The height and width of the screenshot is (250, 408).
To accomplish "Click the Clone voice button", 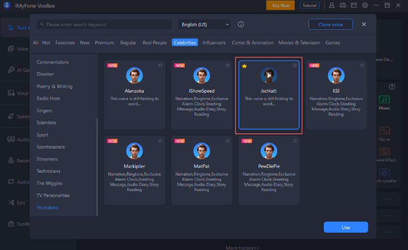I will click(330, 24).
